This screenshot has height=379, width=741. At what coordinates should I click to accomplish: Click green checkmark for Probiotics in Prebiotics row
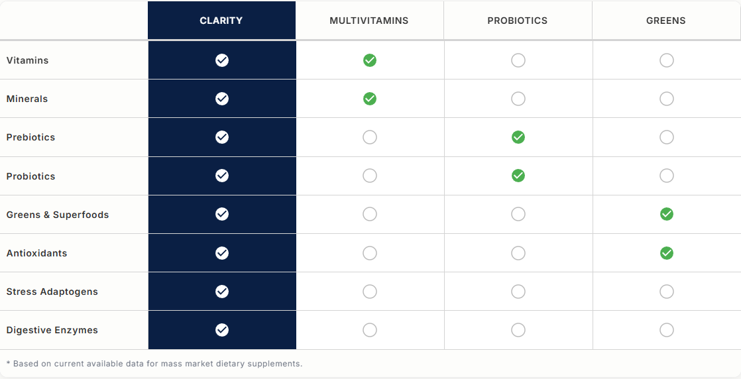[x=518, y=138]
